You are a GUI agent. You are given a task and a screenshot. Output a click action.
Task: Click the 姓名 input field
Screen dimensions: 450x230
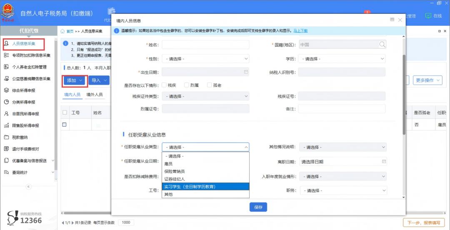pos(205,45)
